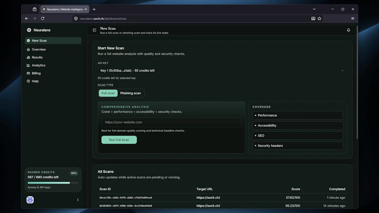
Task: Click the SEO coverage item
Action: [298, 136]
